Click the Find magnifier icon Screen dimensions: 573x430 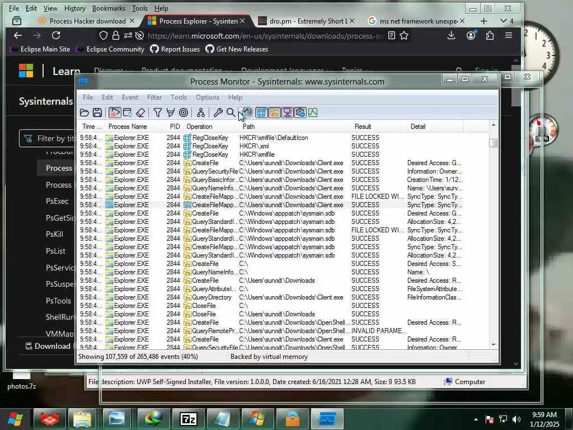[231, 113]
